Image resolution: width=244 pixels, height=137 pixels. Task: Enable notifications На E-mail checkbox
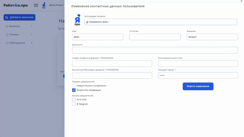[74, 100]
